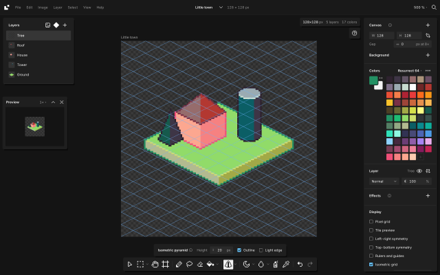The image size is (440, 275).
Task: Disable the Isometric grid checkbox
Action: point(371,264)
